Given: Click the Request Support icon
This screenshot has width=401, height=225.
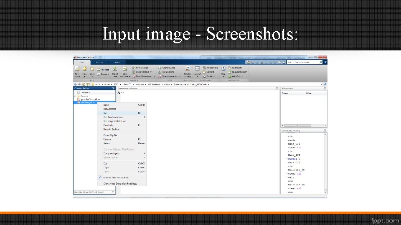Looking at the screenshot, I should coord(230,72).
